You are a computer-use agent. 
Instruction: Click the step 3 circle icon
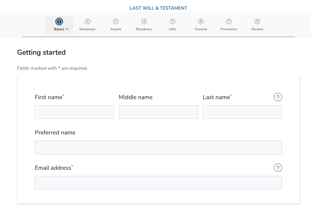(116, 21)
